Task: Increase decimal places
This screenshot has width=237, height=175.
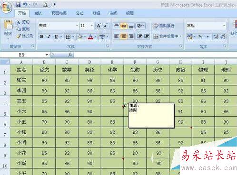Action: [216, 37]
